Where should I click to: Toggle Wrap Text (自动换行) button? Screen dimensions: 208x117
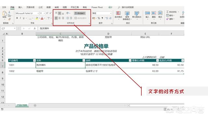80,13
